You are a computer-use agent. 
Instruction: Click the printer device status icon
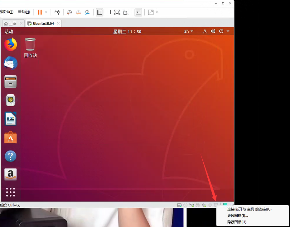click(198, 205)
